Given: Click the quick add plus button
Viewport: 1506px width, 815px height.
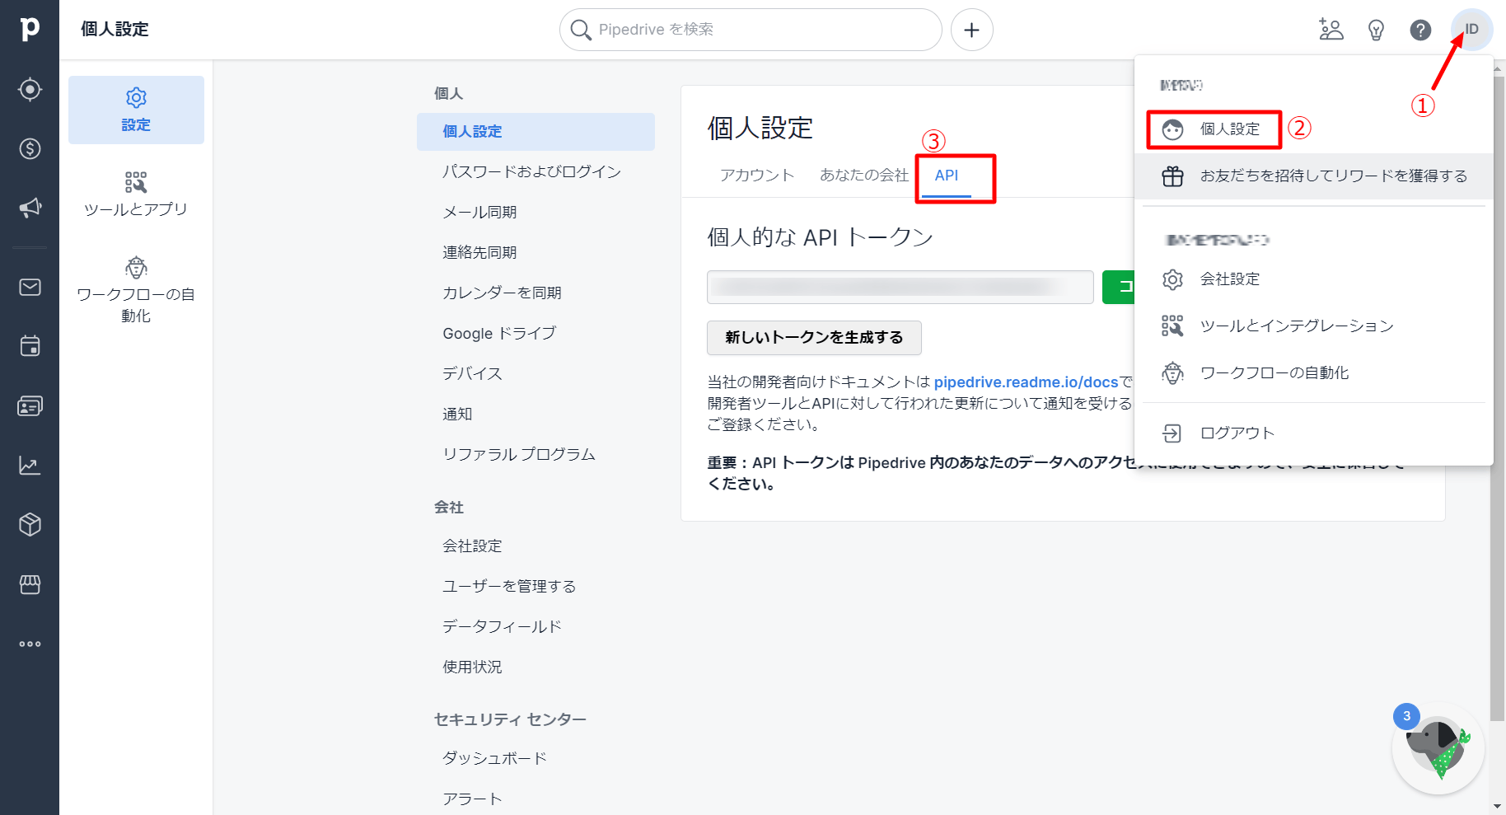Looking at the screenshot, I should click(x=972, y=30).
